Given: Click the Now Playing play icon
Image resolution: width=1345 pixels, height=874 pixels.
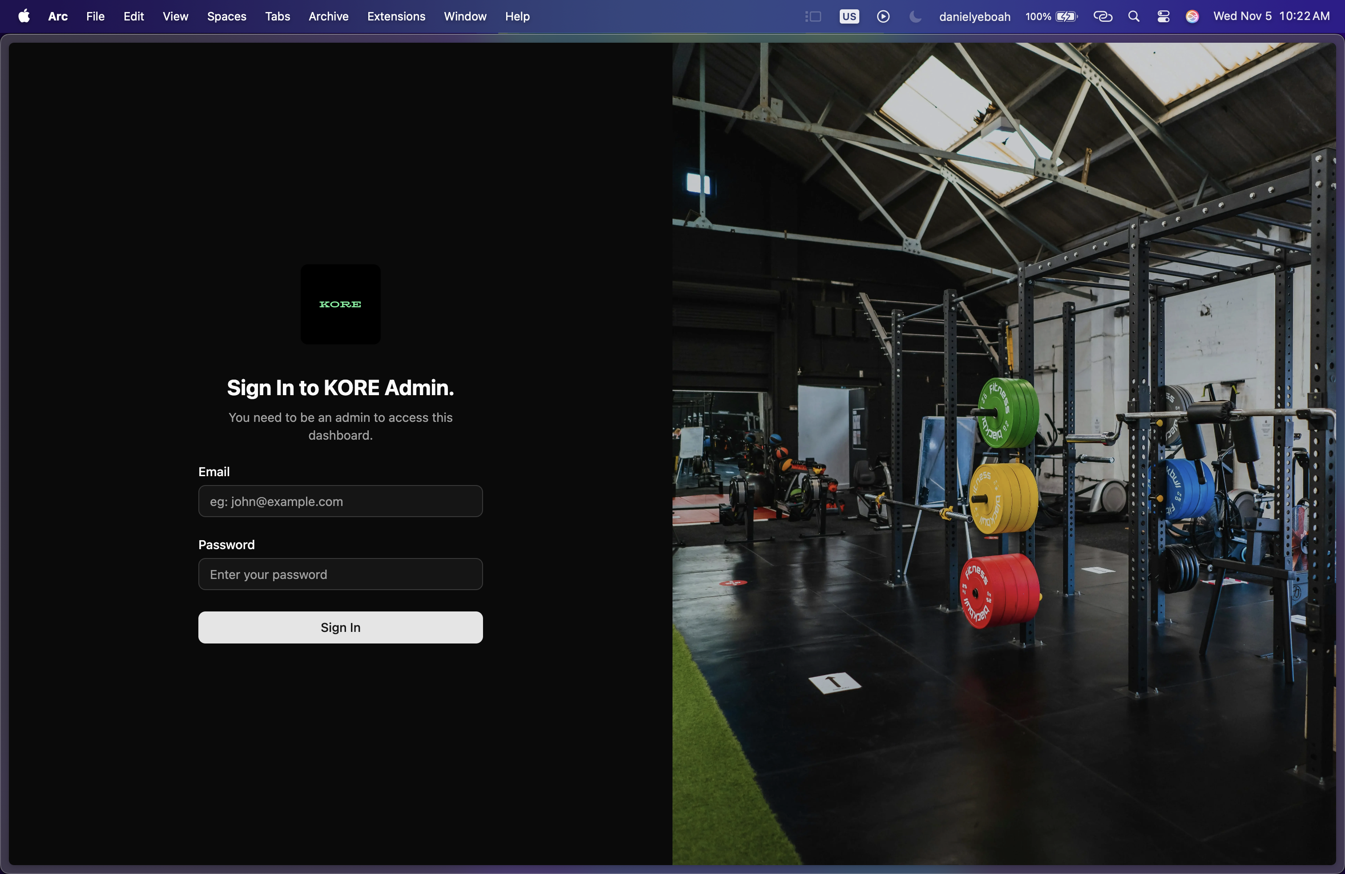Looking at the screenshot, I should pos(883,16).
